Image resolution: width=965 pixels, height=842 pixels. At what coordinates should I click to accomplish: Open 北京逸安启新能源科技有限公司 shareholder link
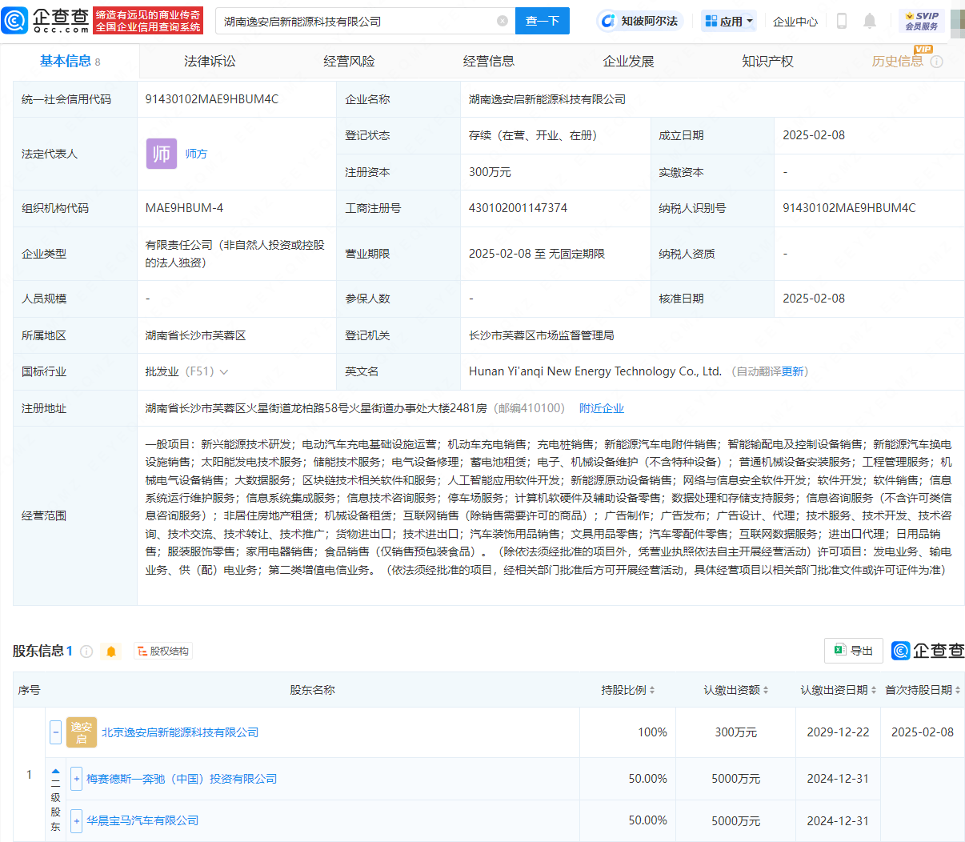(x=180, y=732)
